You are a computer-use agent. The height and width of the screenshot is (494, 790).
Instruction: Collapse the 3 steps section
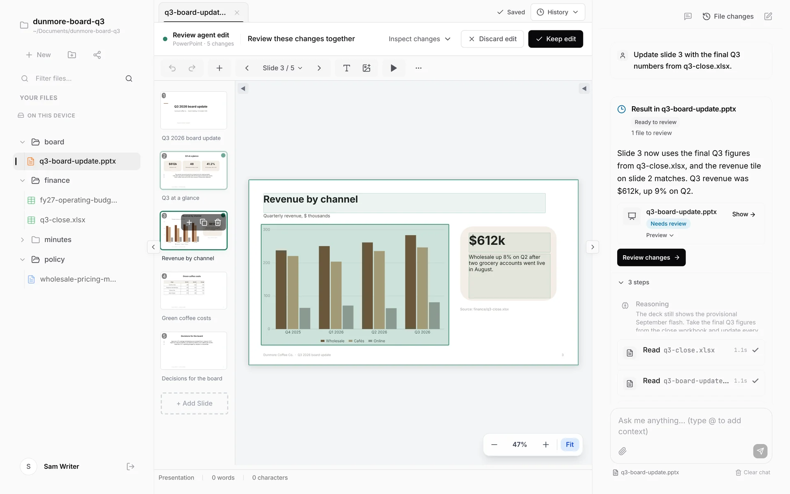(634, 282)
